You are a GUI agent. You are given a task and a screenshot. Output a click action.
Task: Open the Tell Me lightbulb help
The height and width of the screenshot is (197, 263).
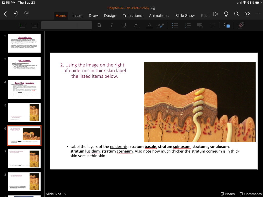pyautogui.click(x=226, y=14)
